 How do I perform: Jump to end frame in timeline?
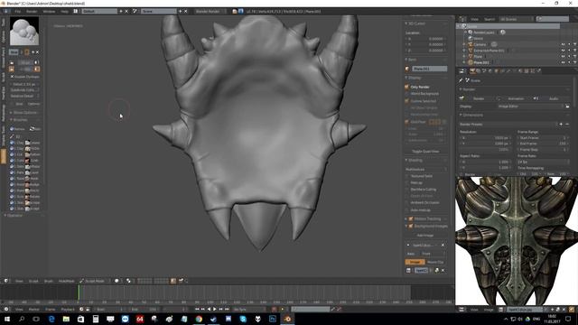(x=227, y=309)
